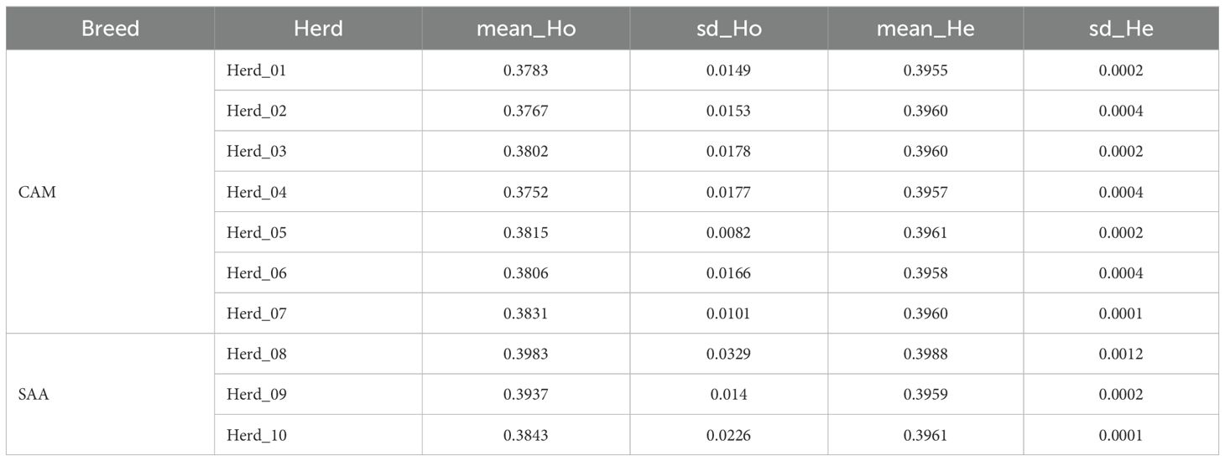Select the sd_Ho value 0.0329

(728, 355)
